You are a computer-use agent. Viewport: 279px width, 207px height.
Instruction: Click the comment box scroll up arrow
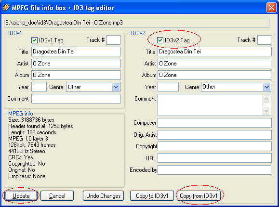click(x=266, y=99)
